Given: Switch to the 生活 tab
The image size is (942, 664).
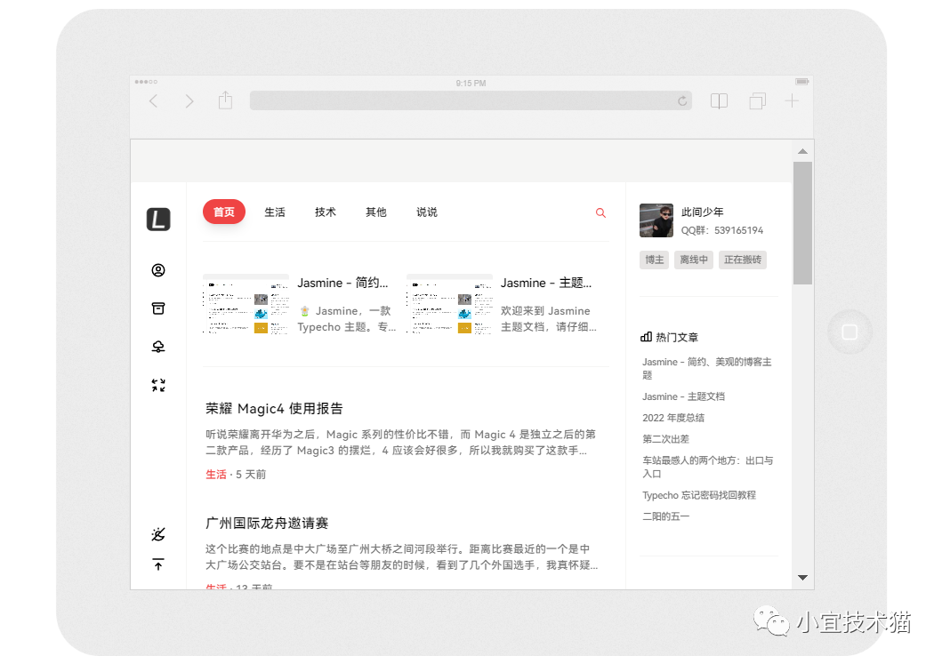Looking at the screenshot, I should point(275,212).
